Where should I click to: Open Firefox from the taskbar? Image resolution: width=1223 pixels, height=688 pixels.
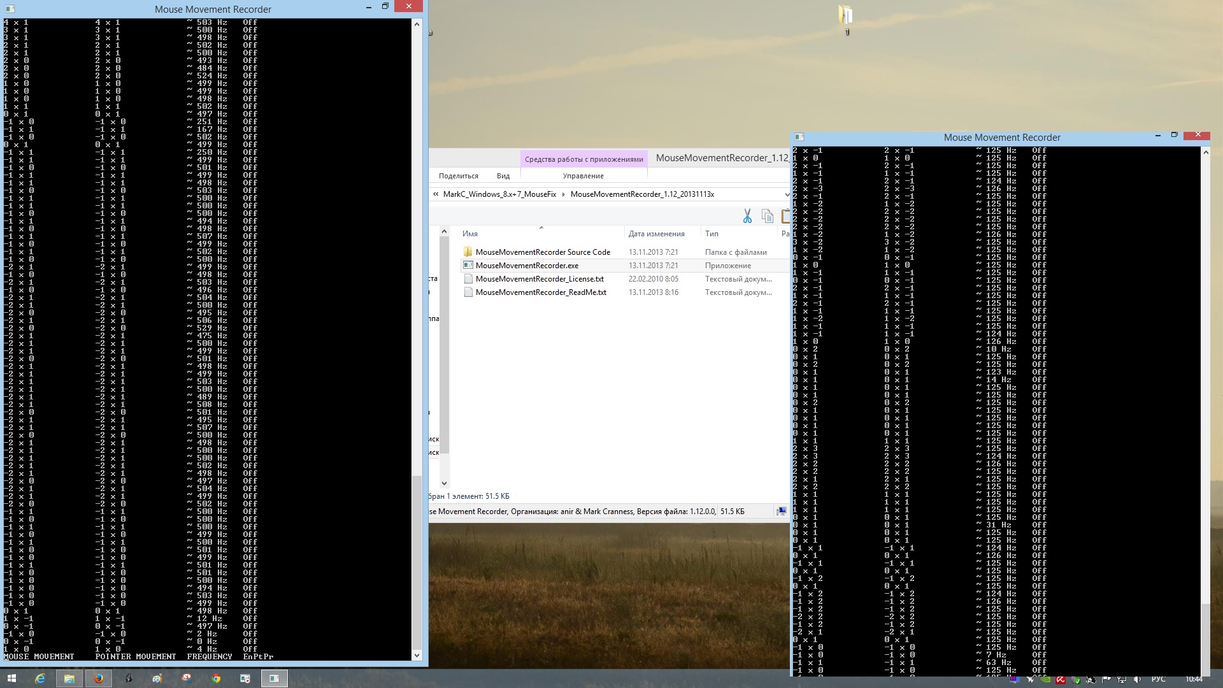pos(99,678)
